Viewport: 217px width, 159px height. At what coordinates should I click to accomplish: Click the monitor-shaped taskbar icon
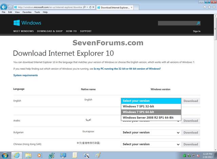point(63,155)
